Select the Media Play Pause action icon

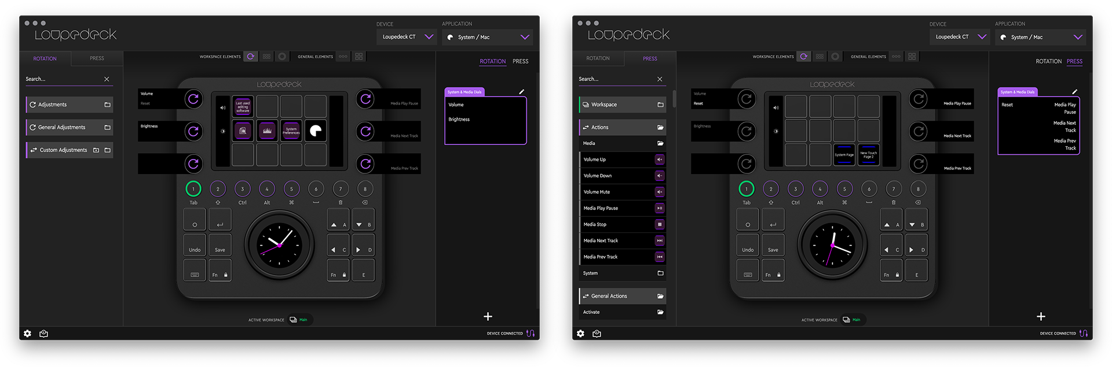(x=659, y=208)
